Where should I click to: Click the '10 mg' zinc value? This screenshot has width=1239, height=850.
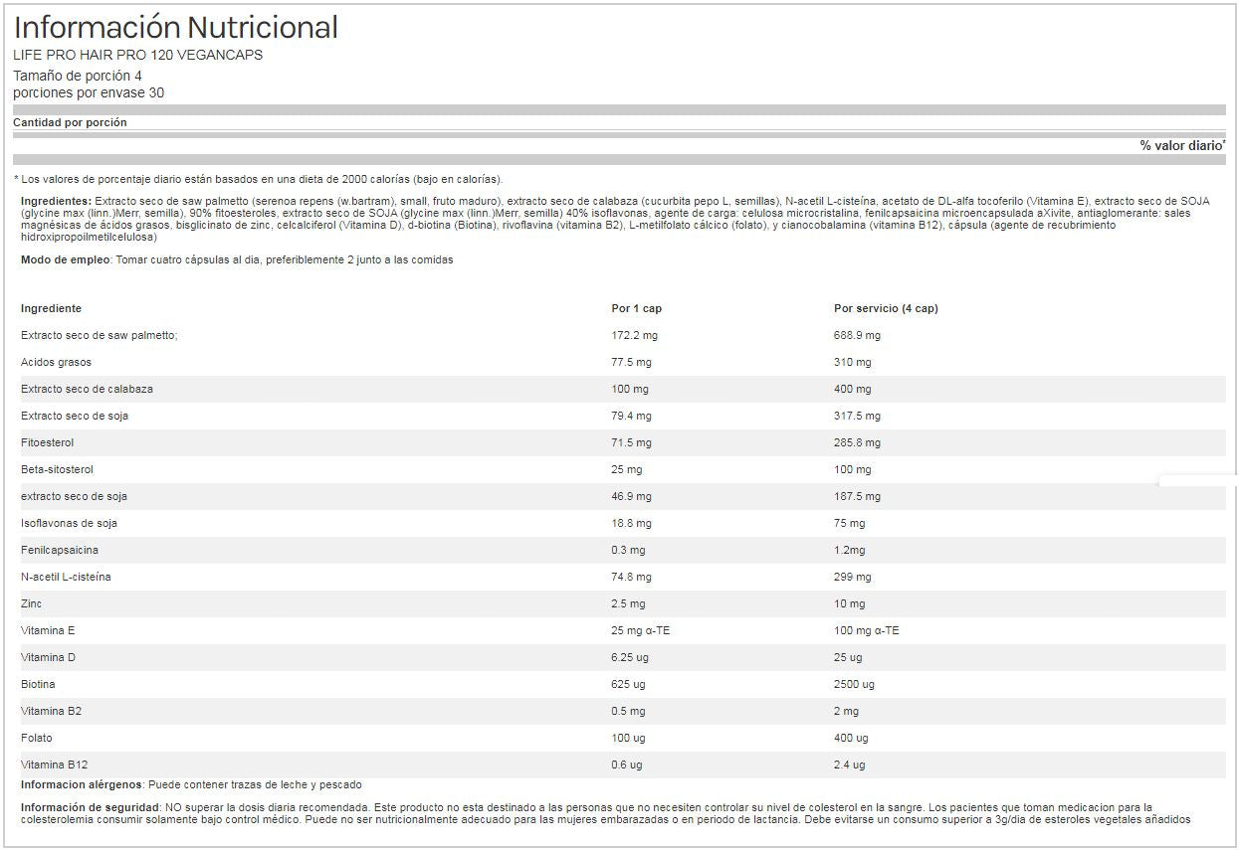click(849, 603)
